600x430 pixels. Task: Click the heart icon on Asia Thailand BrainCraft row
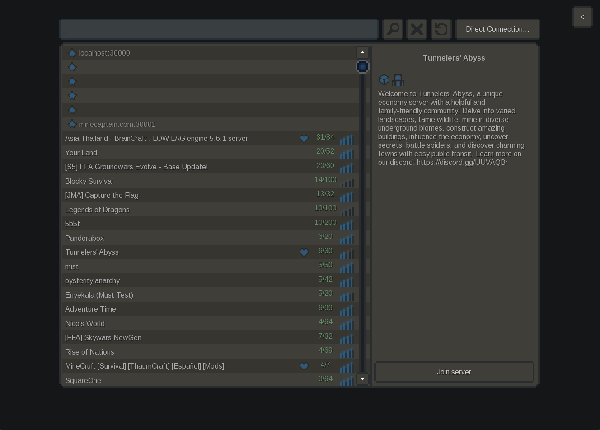pyautogui.click(x=304, y=139)
